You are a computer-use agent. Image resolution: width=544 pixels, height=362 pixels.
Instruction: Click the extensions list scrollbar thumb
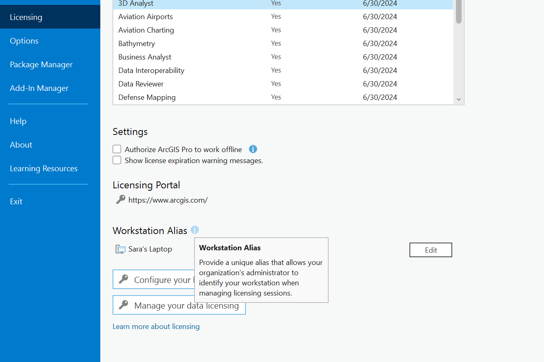[459, 11]
